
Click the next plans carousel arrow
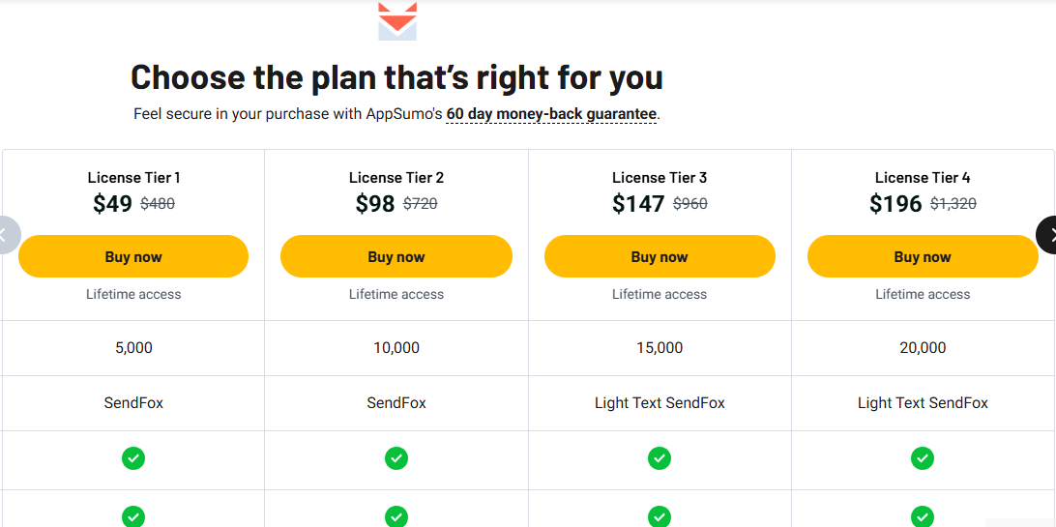[x=1048, y=235]
